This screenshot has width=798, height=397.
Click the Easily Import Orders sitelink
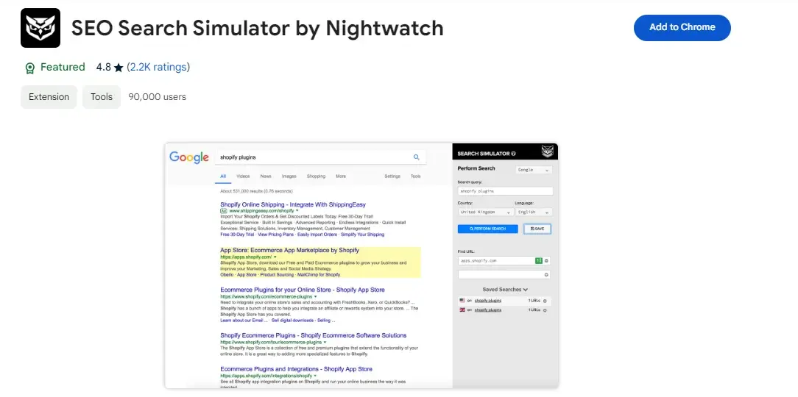click(x=317, y=235)
